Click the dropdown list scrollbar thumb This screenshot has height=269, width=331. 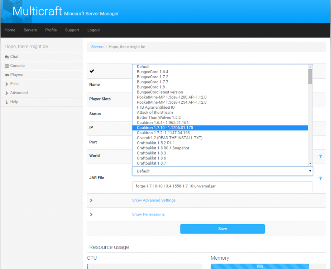coord(310,77)
